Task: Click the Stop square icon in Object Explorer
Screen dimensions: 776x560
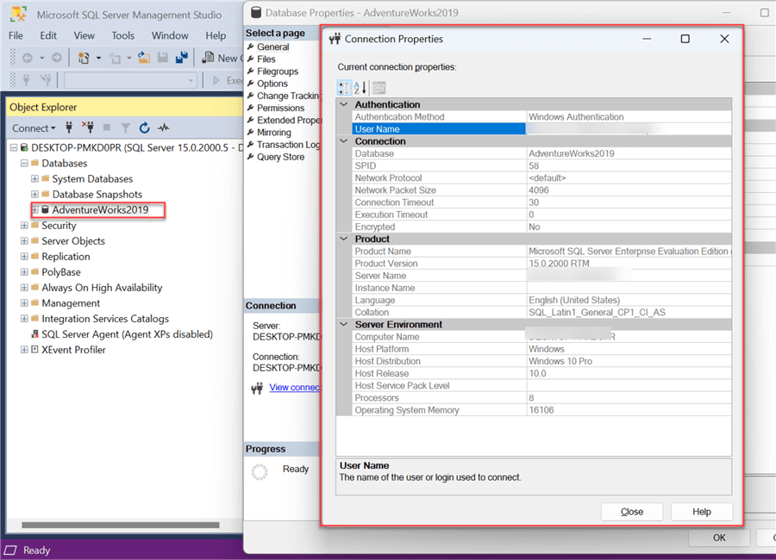Action: click(x=106, y=128)
